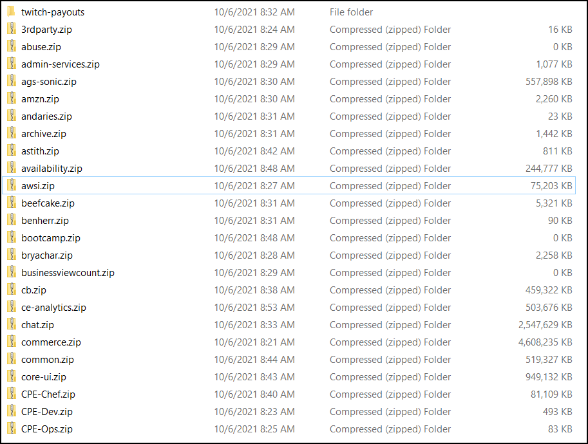
Task: Click the 10/6/2021 8:53 AM date
Action: [x=254, y=308]
